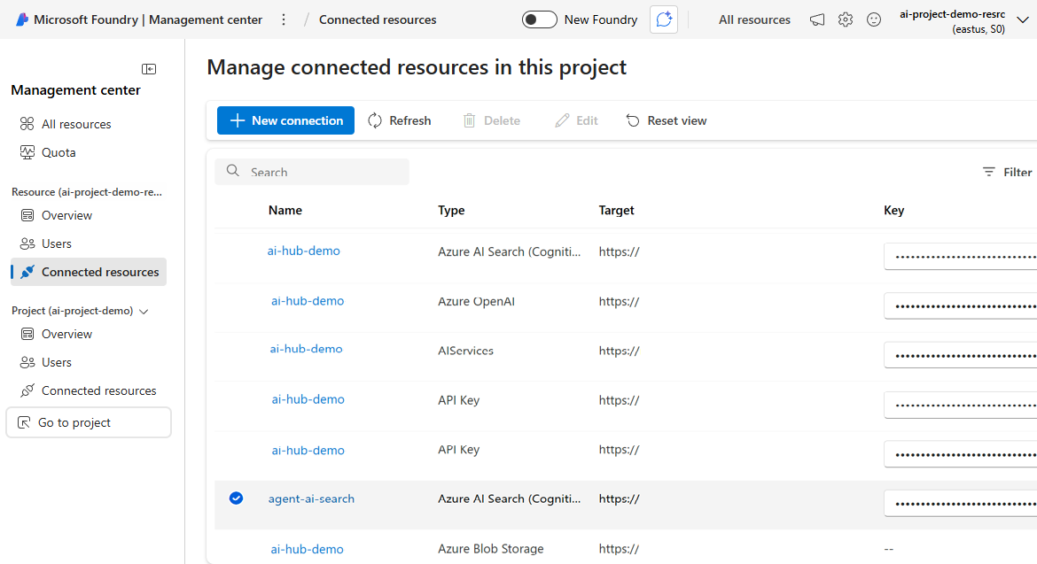Open the settings gear icon
The width and height of the screenshot is (1037, 564).
[846, 19]
